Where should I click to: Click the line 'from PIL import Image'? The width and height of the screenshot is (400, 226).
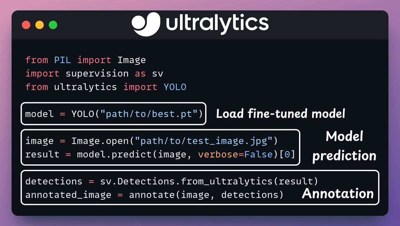point(86,60)
